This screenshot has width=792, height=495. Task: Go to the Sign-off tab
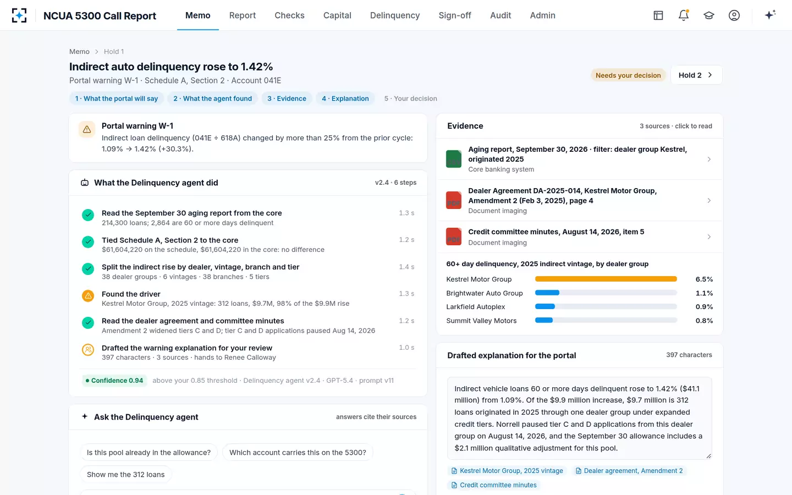click(455, 15)
